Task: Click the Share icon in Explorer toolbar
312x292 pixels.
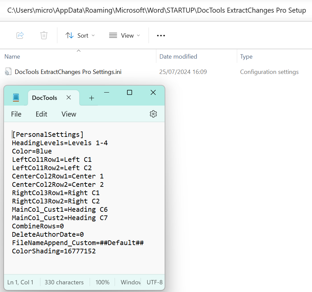Action: (x=20, y=35)
